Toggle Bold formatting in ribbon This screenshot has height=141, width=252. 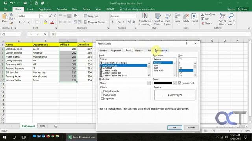(20, 22)
